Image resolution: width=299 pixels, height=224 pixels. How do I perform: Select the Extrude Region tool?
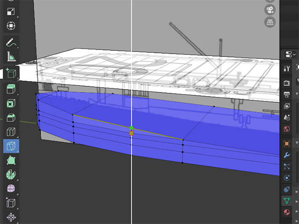click(11, 89)
